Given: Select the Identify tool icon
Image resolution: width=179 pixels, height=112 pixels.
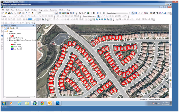Looking at the screenshot, I should pyautogui.click(x=136, y=13).
